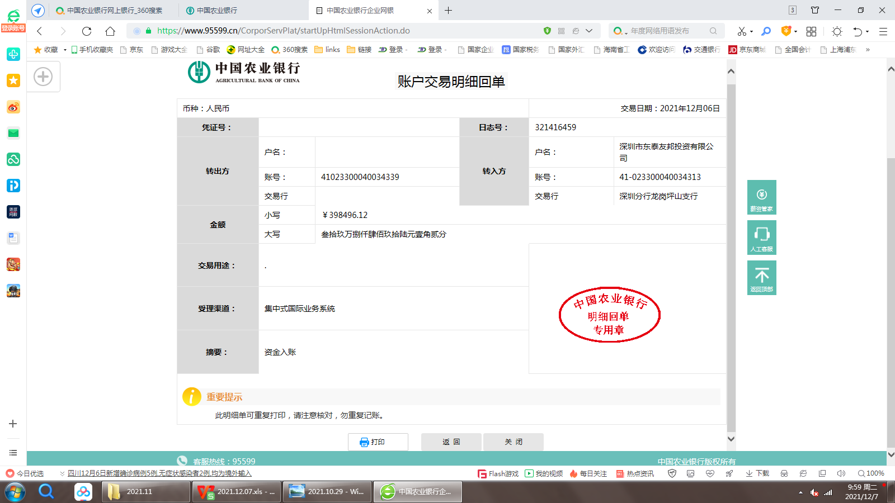The width and height of the screenshot is (895, 503).
Task: Open 我的视频 in the status bar
Action: 544,473
